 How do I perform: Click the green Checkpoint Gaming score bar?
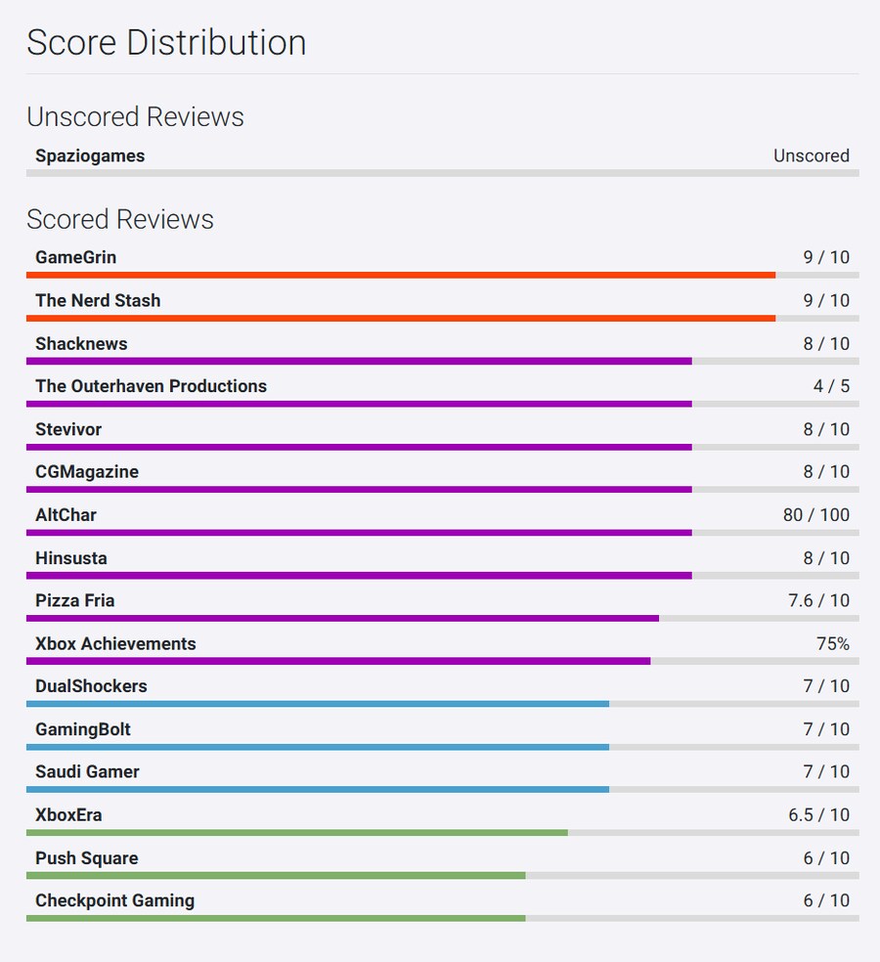276,919
